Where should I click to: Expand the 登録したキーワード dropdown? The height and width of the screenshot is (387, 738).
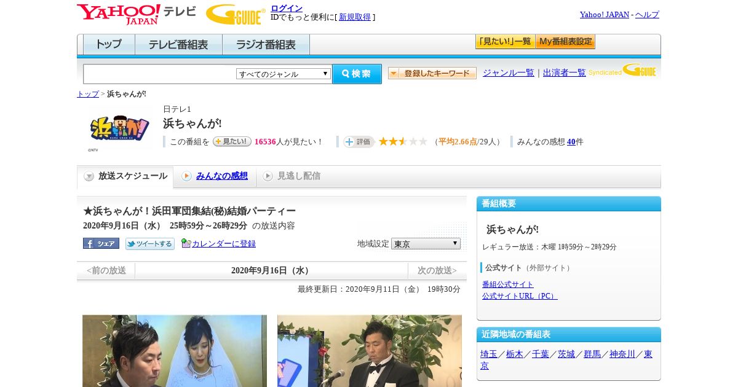pyautogui.click(x=432, y=73)
